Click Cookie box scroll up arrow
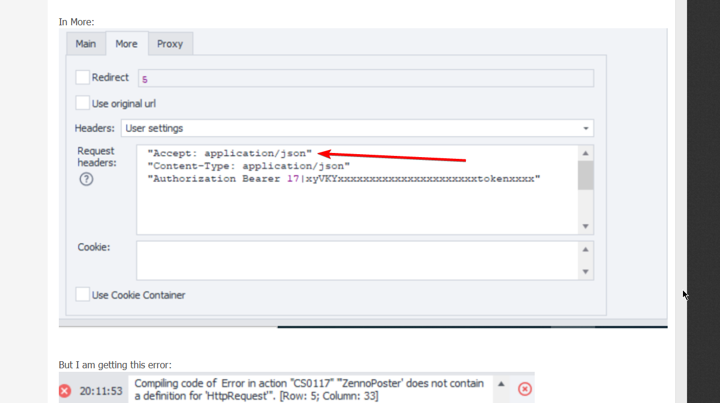720x403 pixels. coord(585,249)
